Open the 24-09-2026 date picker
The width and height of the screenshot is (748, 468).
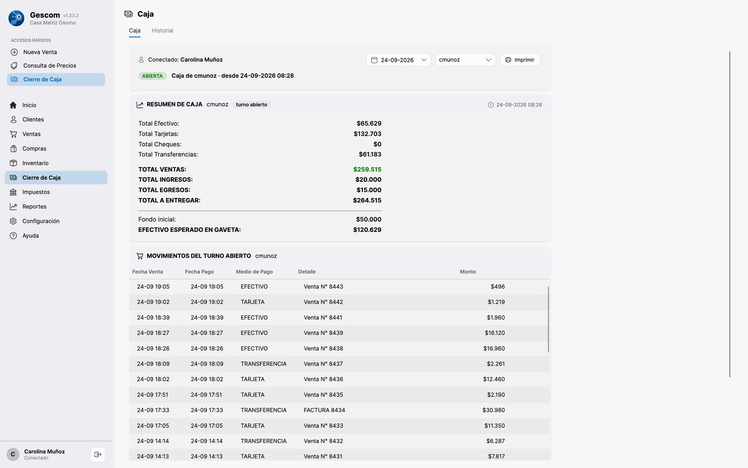click(x=398, y=60)
